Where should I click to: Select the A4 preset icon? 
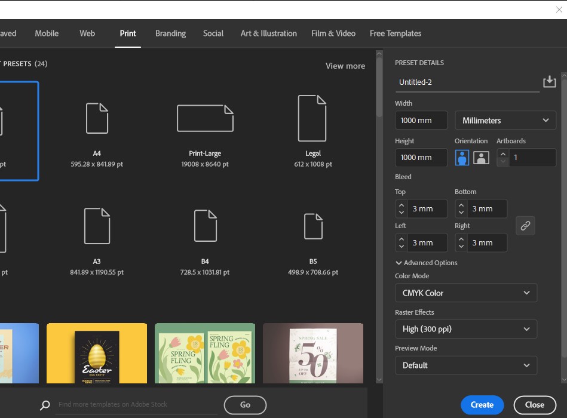97,118
